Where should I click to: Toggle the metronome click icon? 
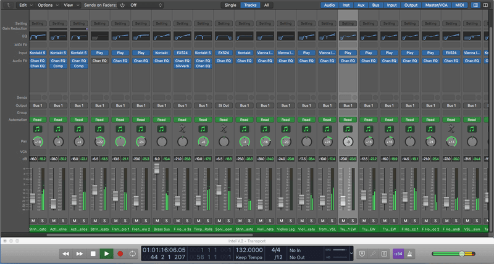[409, 254]
